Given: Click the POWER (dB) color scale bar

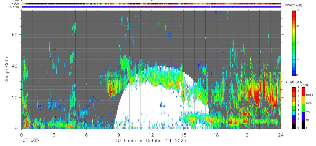Looking at the screenshot, I should pyautogui.click(x=294, y=43).
